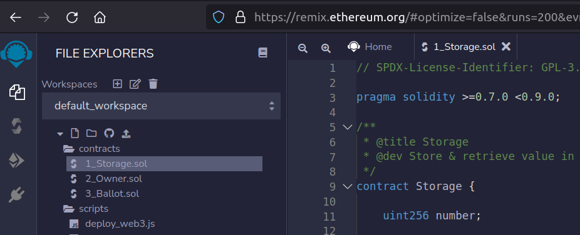Fold the comment block at line 5
Image resolution: width=580 pixels, height=235 pixels.
348,127
